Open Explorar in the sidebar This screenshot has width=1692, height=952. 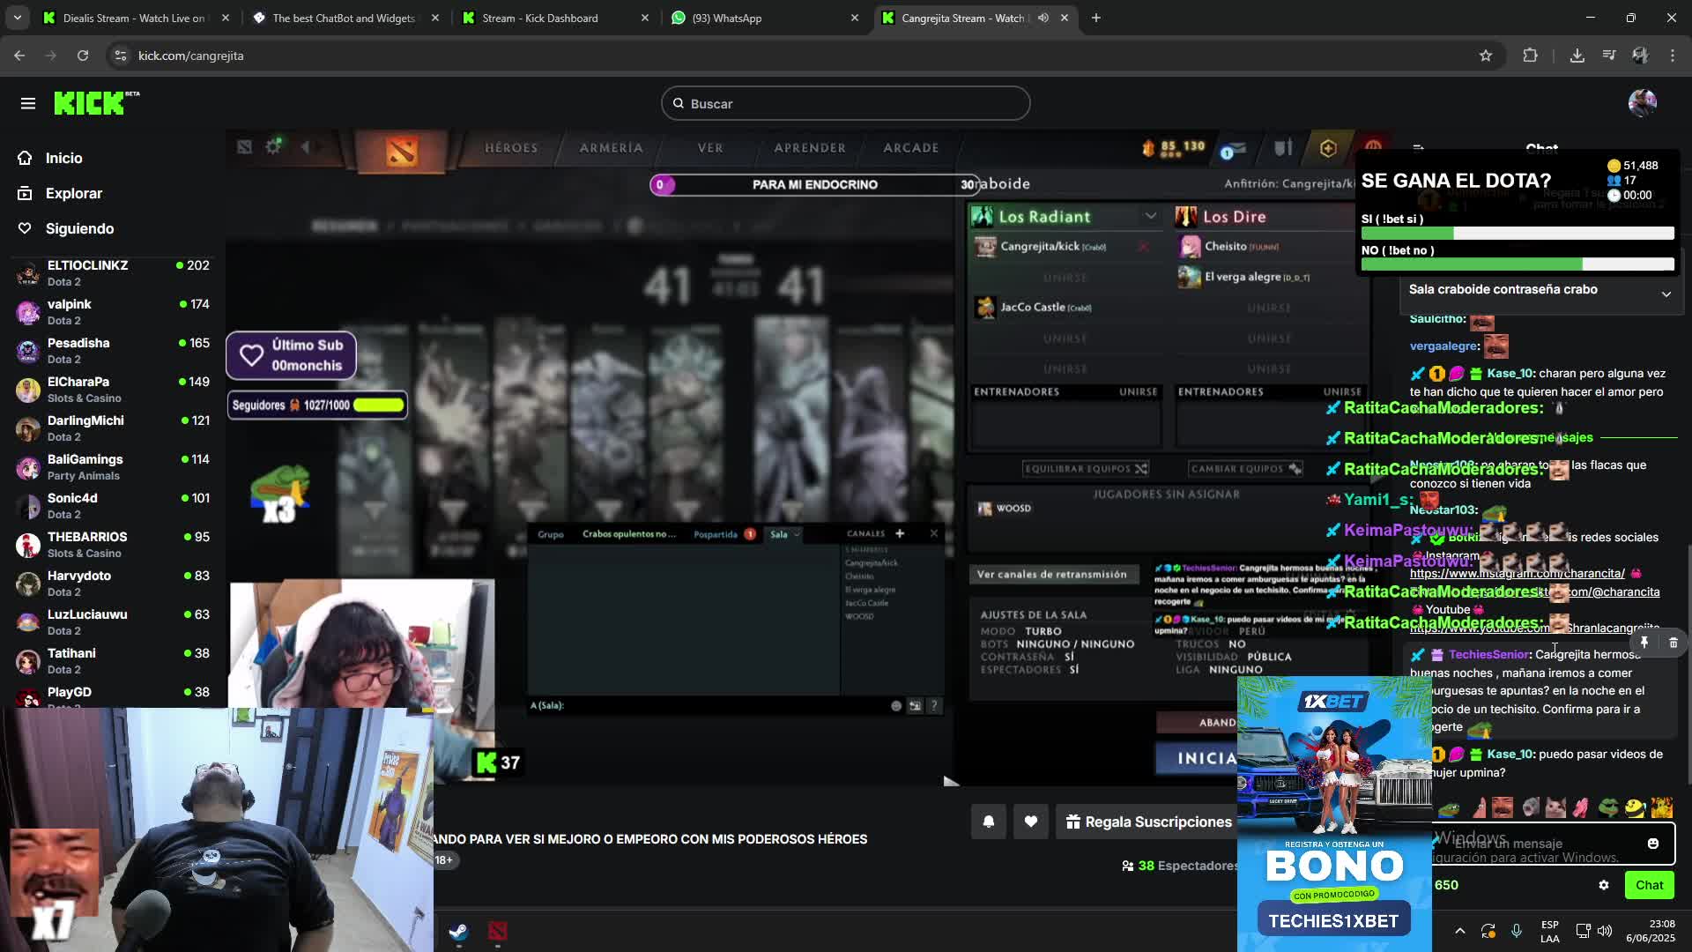point(74,193)
